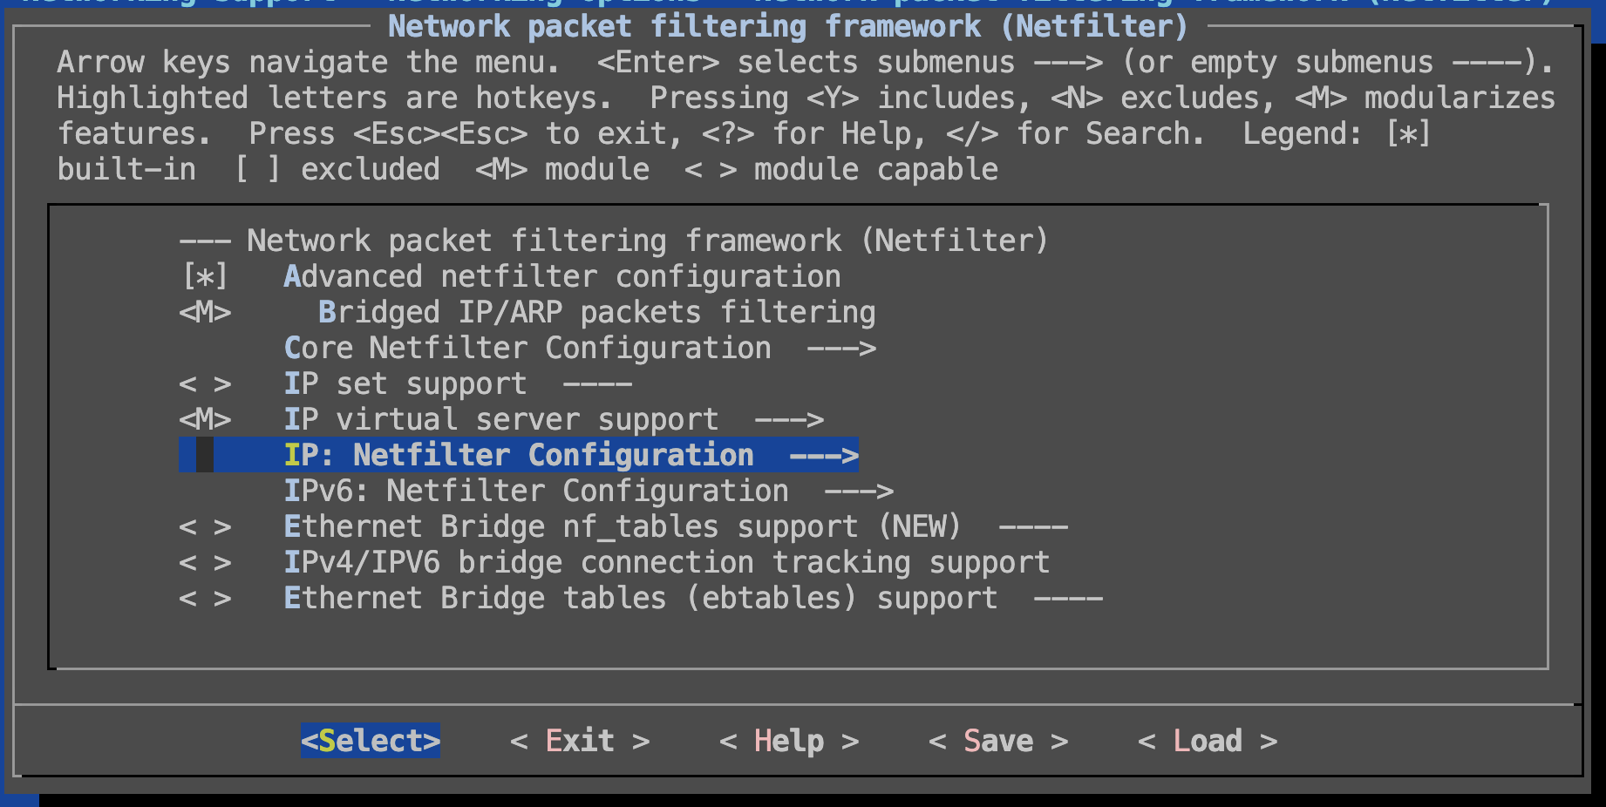Toggle Ethernet Bridge nf_tables support box
Screen dimensions: 1606x807
click(x=205, y=527)
